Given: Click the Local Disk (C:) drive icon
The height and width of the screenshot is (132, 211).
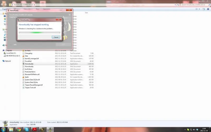Looking at the screenshot, I should point(5,53).
